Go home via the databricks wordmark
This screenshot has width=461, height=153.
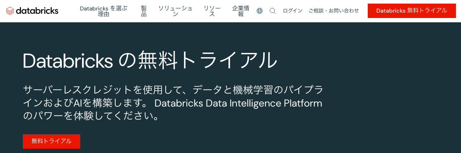(x=37, y=11)
